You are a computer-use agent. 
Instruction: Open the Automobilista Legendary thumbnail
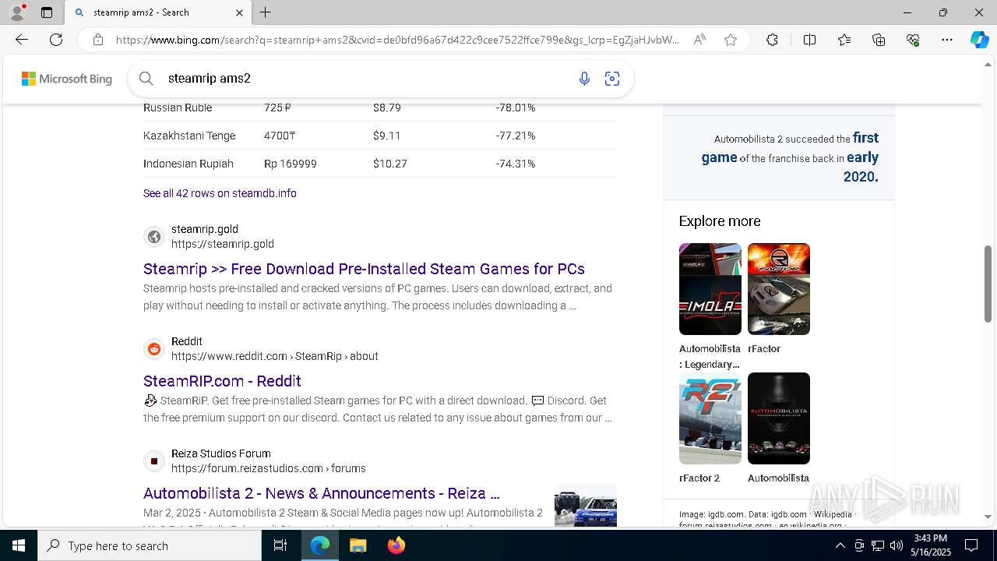[710, 289]
